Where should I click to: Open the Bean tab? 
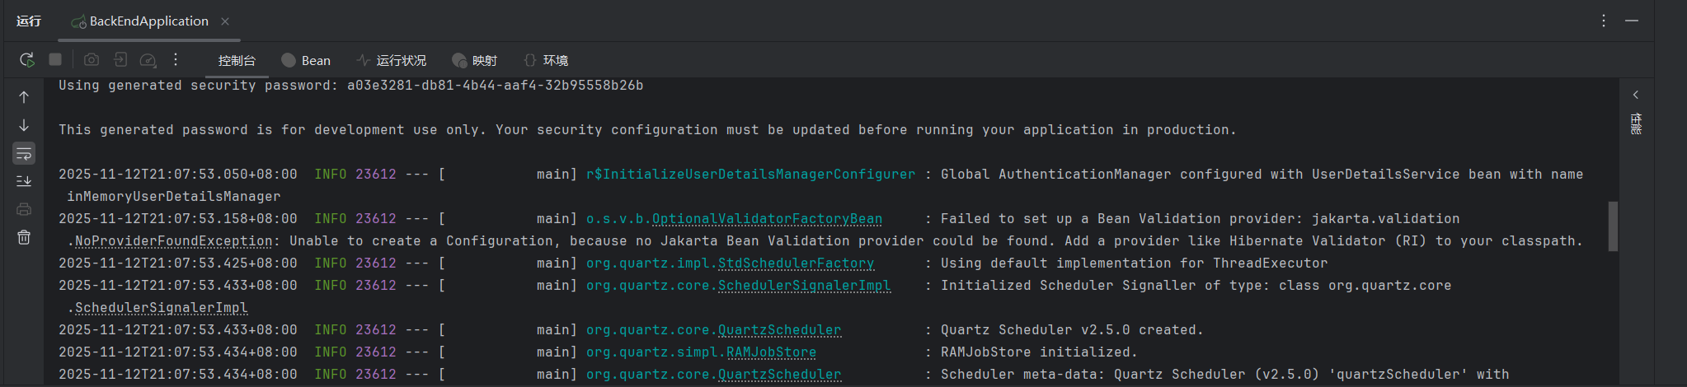[x=306, y=61]
